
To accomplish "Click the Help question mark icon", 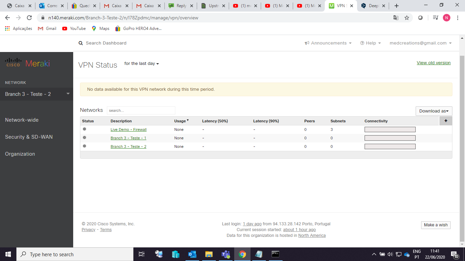I will click(362, 43).
